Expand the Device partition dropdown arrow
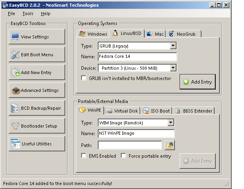 click(x=173, y=68)
